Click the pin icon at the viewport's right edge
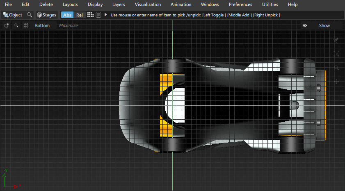Viewport: 345px width, 191px height. pos(336,40)
